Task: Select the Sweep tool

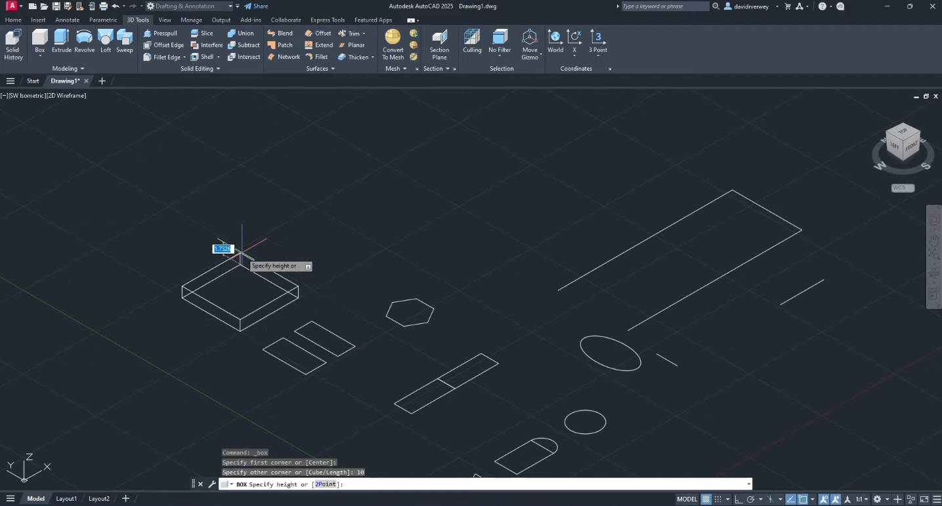Action: (x=125, y=41)
